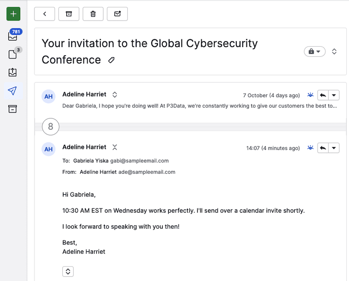This screenshot has height=281, width=349.
Task: Collapse the 14:07 message header details
Action: (x=115, y=147)
